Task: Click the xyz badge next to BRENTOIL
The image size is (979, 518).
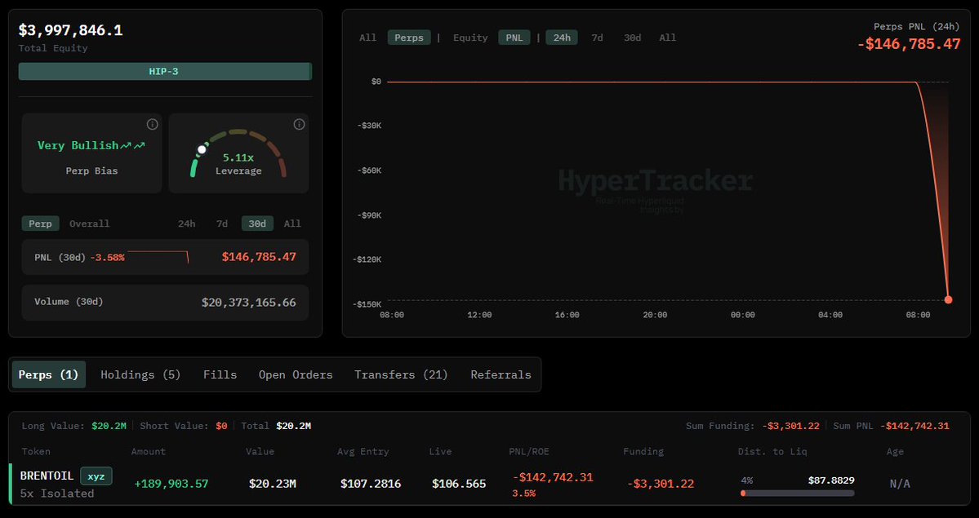Action: tap(98, 475)
